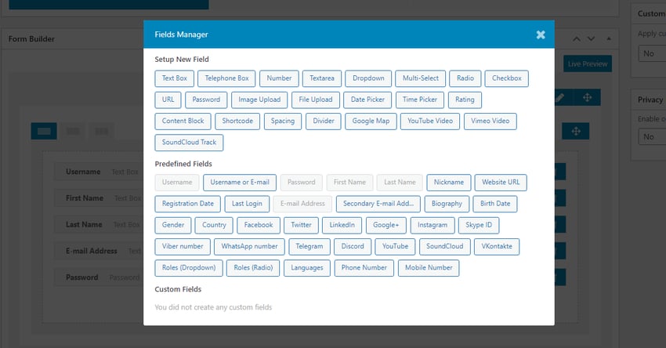
Task: Click the move icon beside the pencil
Action: tap(586, 98)
